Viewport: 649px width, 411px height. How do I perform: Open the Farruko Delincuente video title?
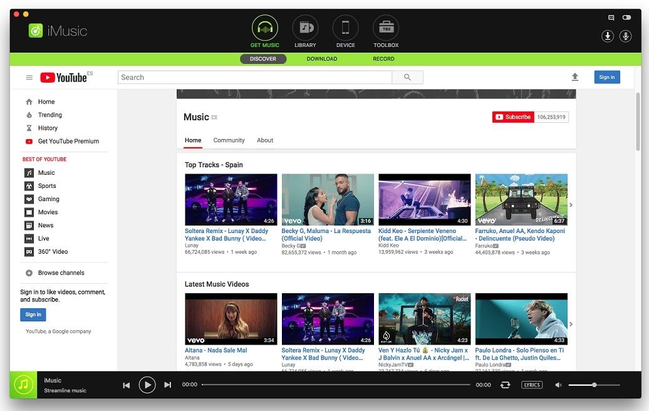pos(520,235)
